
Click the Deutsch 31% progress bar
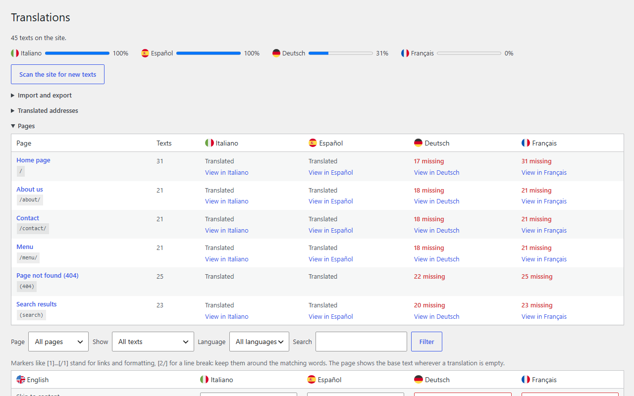pyautogui.click(x=341, y=53)
